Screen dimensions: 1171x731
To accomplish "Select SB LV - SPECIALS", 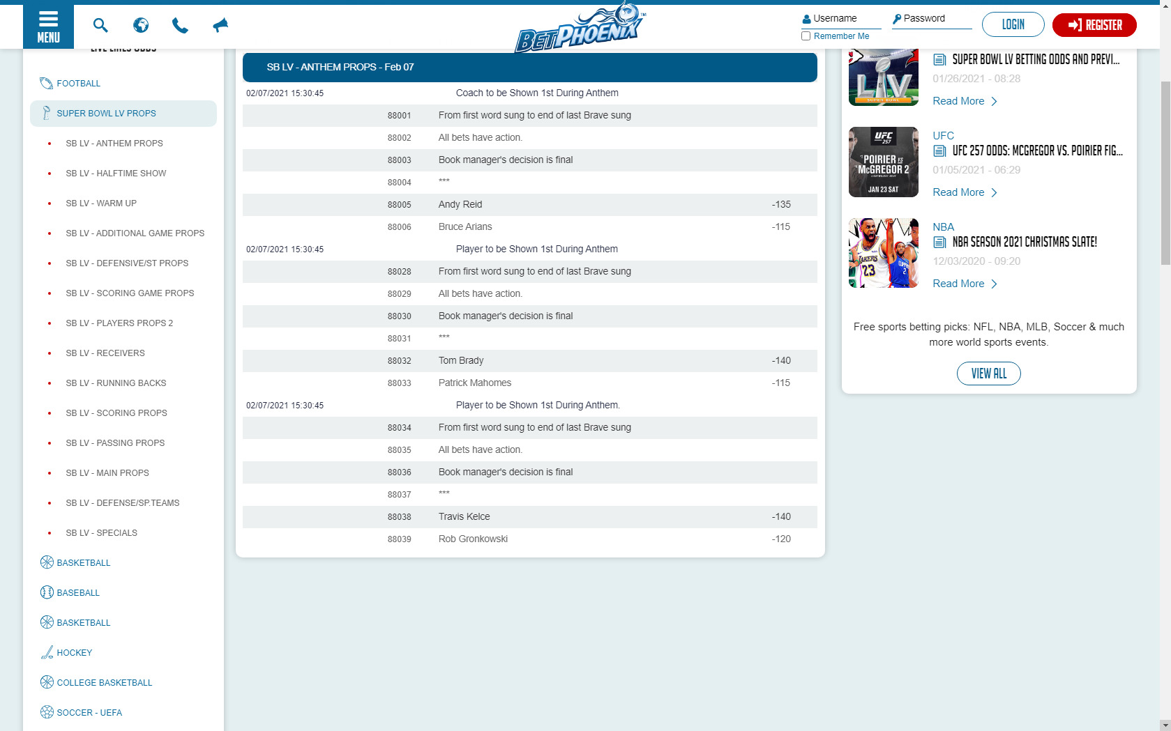I will [101, 533].
